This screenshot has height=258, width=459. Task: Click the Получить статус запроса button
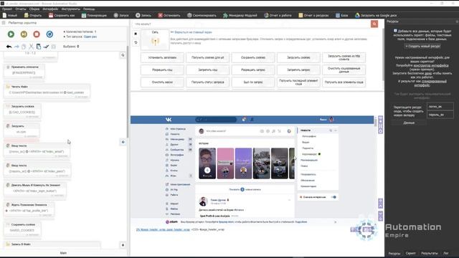(207, 82)
